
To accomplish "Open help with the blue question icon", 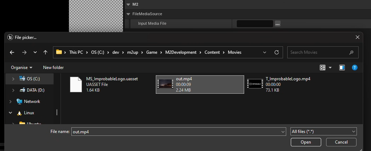I will 355,67.
